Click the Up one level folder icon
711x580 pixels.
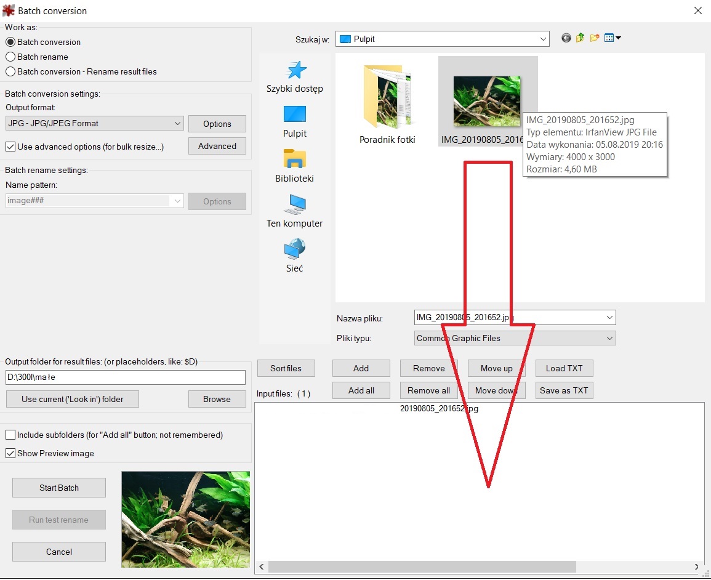580,38
